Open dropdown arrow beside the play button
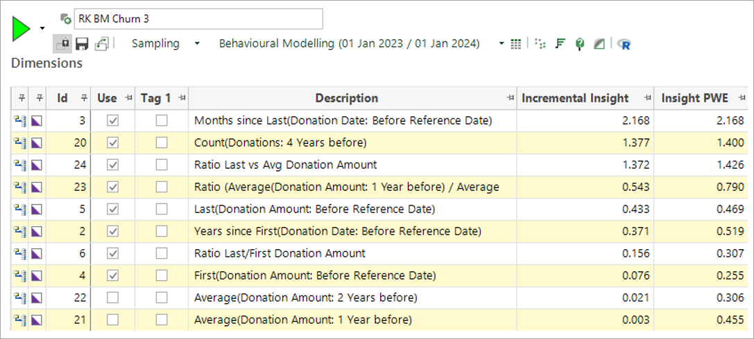 (x=42, y=28)
